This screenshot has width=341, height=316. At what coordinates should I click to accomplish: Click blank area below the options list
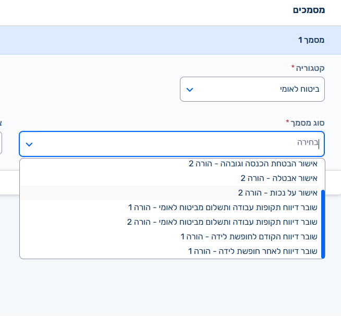pos(172,287)
